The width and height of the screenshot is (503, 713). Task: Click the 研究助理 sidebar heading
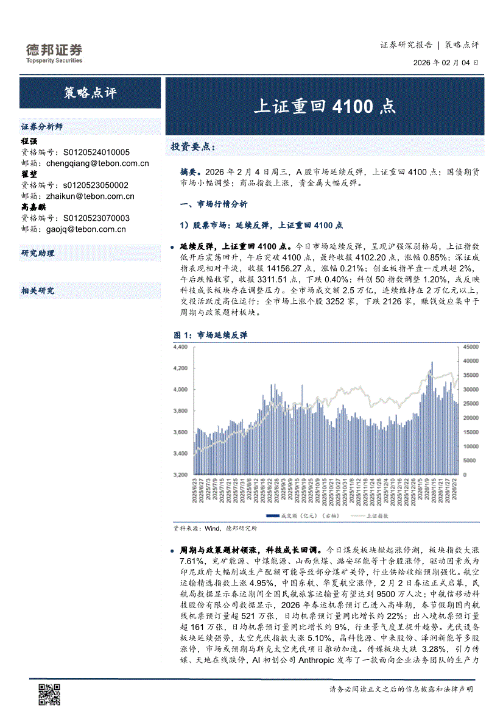click(x=38, y=253)
